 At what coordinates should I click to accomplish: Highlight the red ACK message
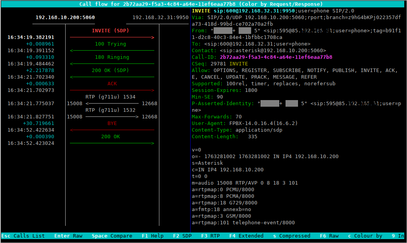click(x=112, y=84)
